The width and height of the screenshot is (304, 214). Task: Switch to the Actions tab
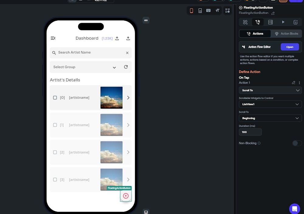(255, 33)
